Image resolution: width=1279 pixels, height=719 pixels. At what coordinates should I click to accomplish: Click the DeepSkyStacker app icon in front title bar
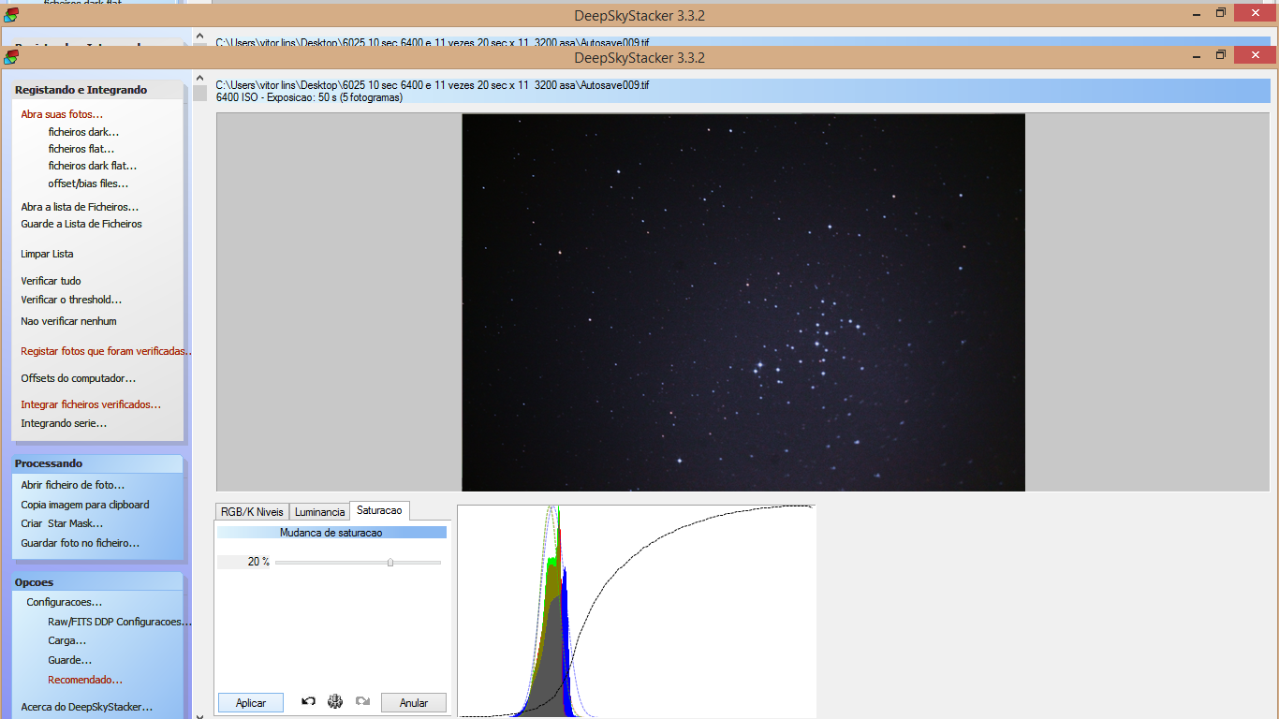(10, 57)
